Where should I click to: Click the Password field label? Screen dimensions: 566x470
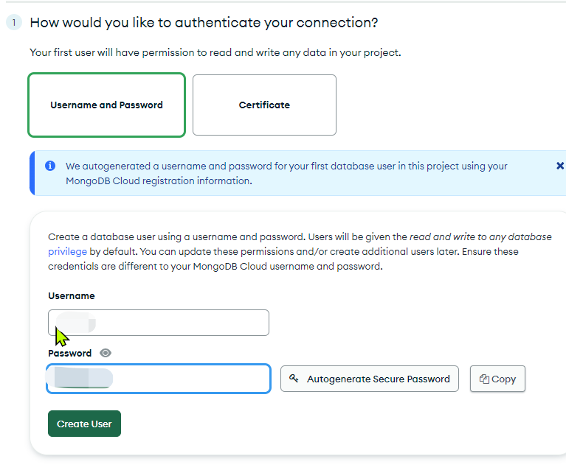pyautogui.click(x=69, y=353)
